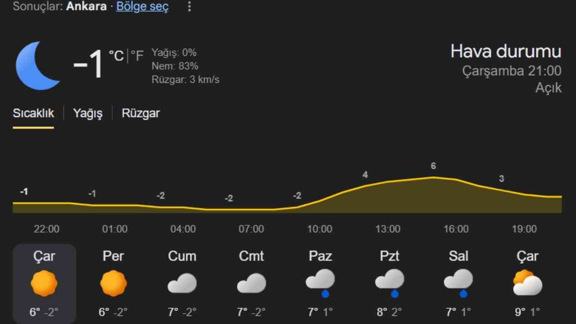Select the partly cloudy last Çar icon
576x324 pixels.
[x=527, y=283]
